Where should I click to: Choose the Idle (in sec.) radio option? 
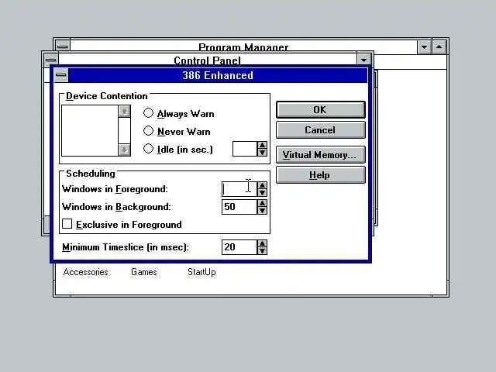(178, 149)
